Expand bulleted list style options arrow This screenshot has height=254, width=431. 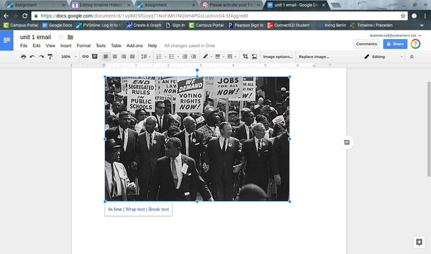pyautogui.click(x=178, y=57)
